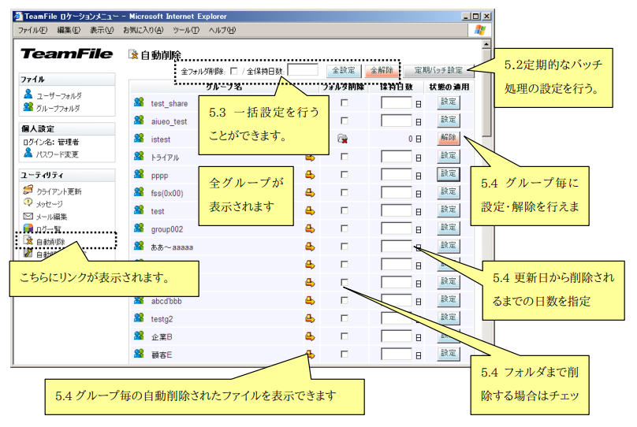Screen dimensions: 637x427
Task: Click the envelope icon for メール編集
Action: coord(28,216)
